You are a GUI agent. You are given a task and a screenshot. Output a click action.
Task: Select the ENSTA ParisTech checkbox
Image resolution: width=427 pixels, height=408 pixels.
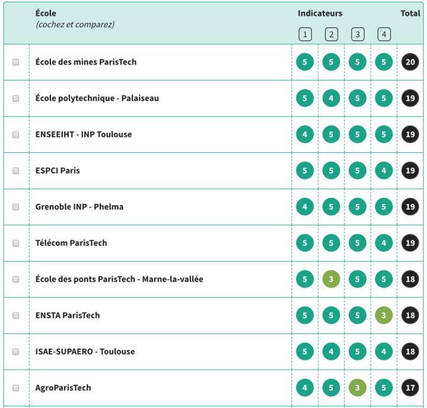(16, 315)
